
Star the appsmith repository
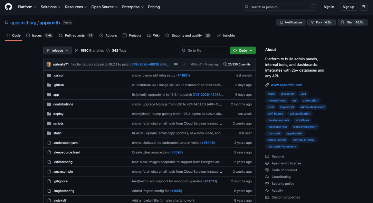point(353,22)
